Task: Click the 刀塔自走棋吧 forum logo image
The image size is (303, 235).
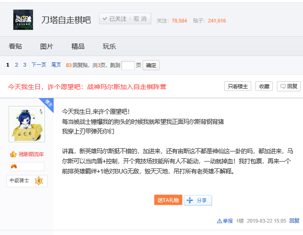Action: tap(23, 20)
